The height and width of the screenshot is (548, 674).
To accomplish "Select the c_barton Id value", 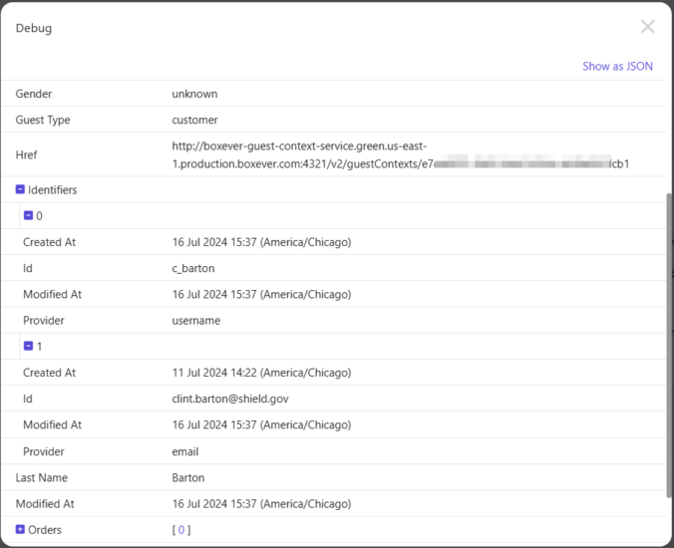I will pos(192,268).
